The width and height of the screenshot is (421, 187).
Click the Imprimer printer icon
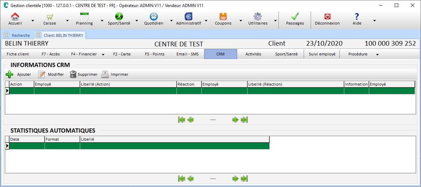[105, 74]
